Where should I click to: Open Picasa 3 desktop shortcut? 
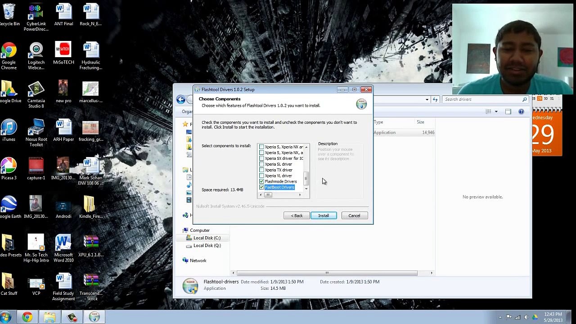9,170
